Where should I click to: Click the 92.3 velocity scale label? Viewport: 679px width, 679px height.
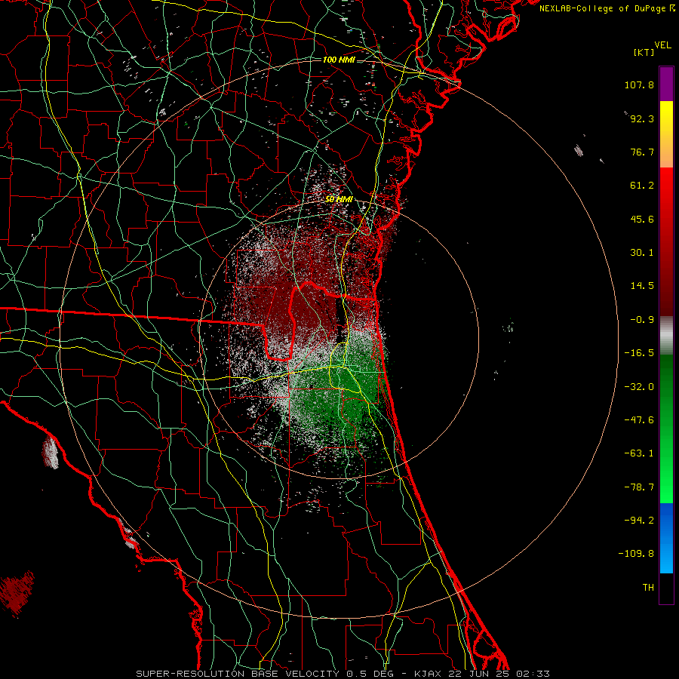642,118
